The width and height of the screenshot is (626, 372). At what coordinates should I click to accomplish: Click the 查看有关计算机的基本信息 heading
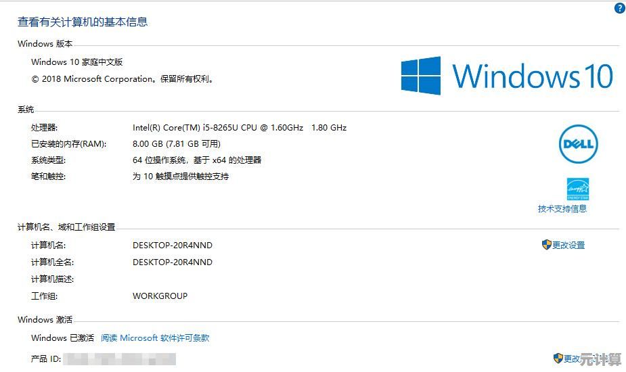(x=83, y=22)
